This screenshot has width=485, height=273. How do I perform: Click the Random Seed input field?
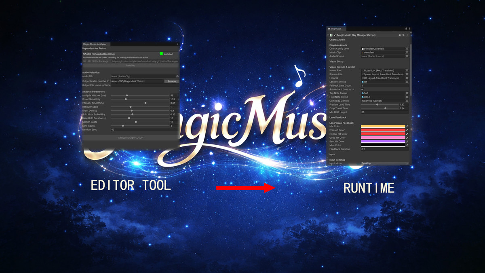[145, 129]
